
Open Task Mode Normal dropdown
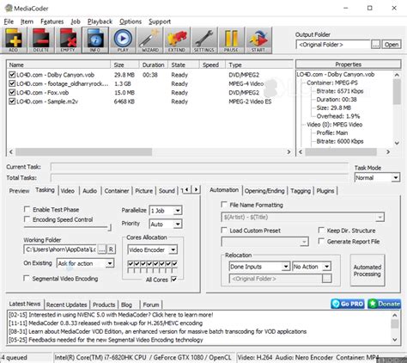377,178
